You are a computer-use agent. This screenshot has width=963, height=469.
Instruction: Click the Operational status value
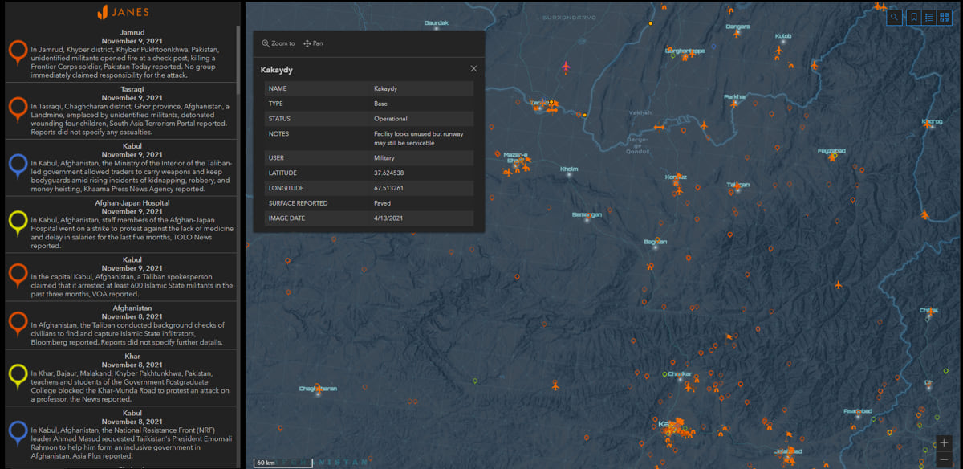(390, 119)
